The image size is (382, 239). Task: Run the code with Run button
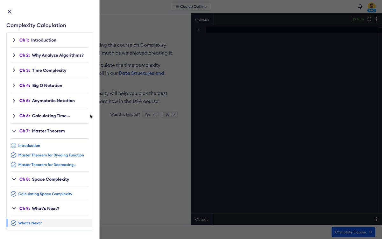pos(358,19)
